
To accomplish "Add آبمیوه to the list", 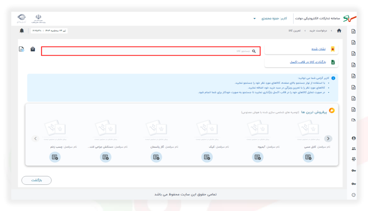I will coord(258,157).
